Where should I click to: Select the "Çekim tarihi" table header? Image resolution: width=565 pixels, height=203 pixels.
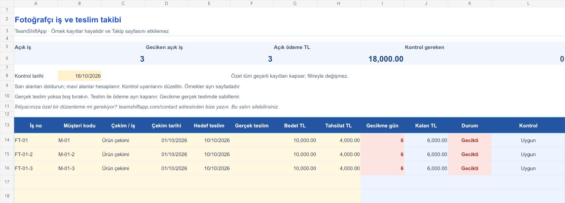(x=166, y=125)
